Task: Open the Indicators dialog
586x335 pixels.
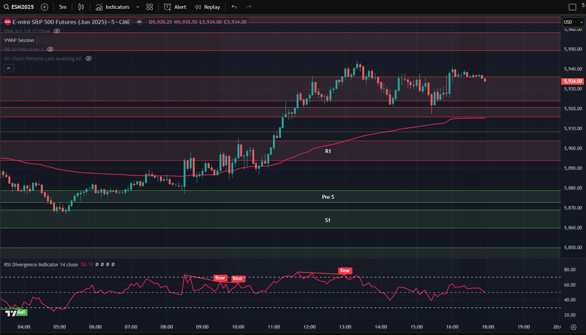Action: click(113, 7)
